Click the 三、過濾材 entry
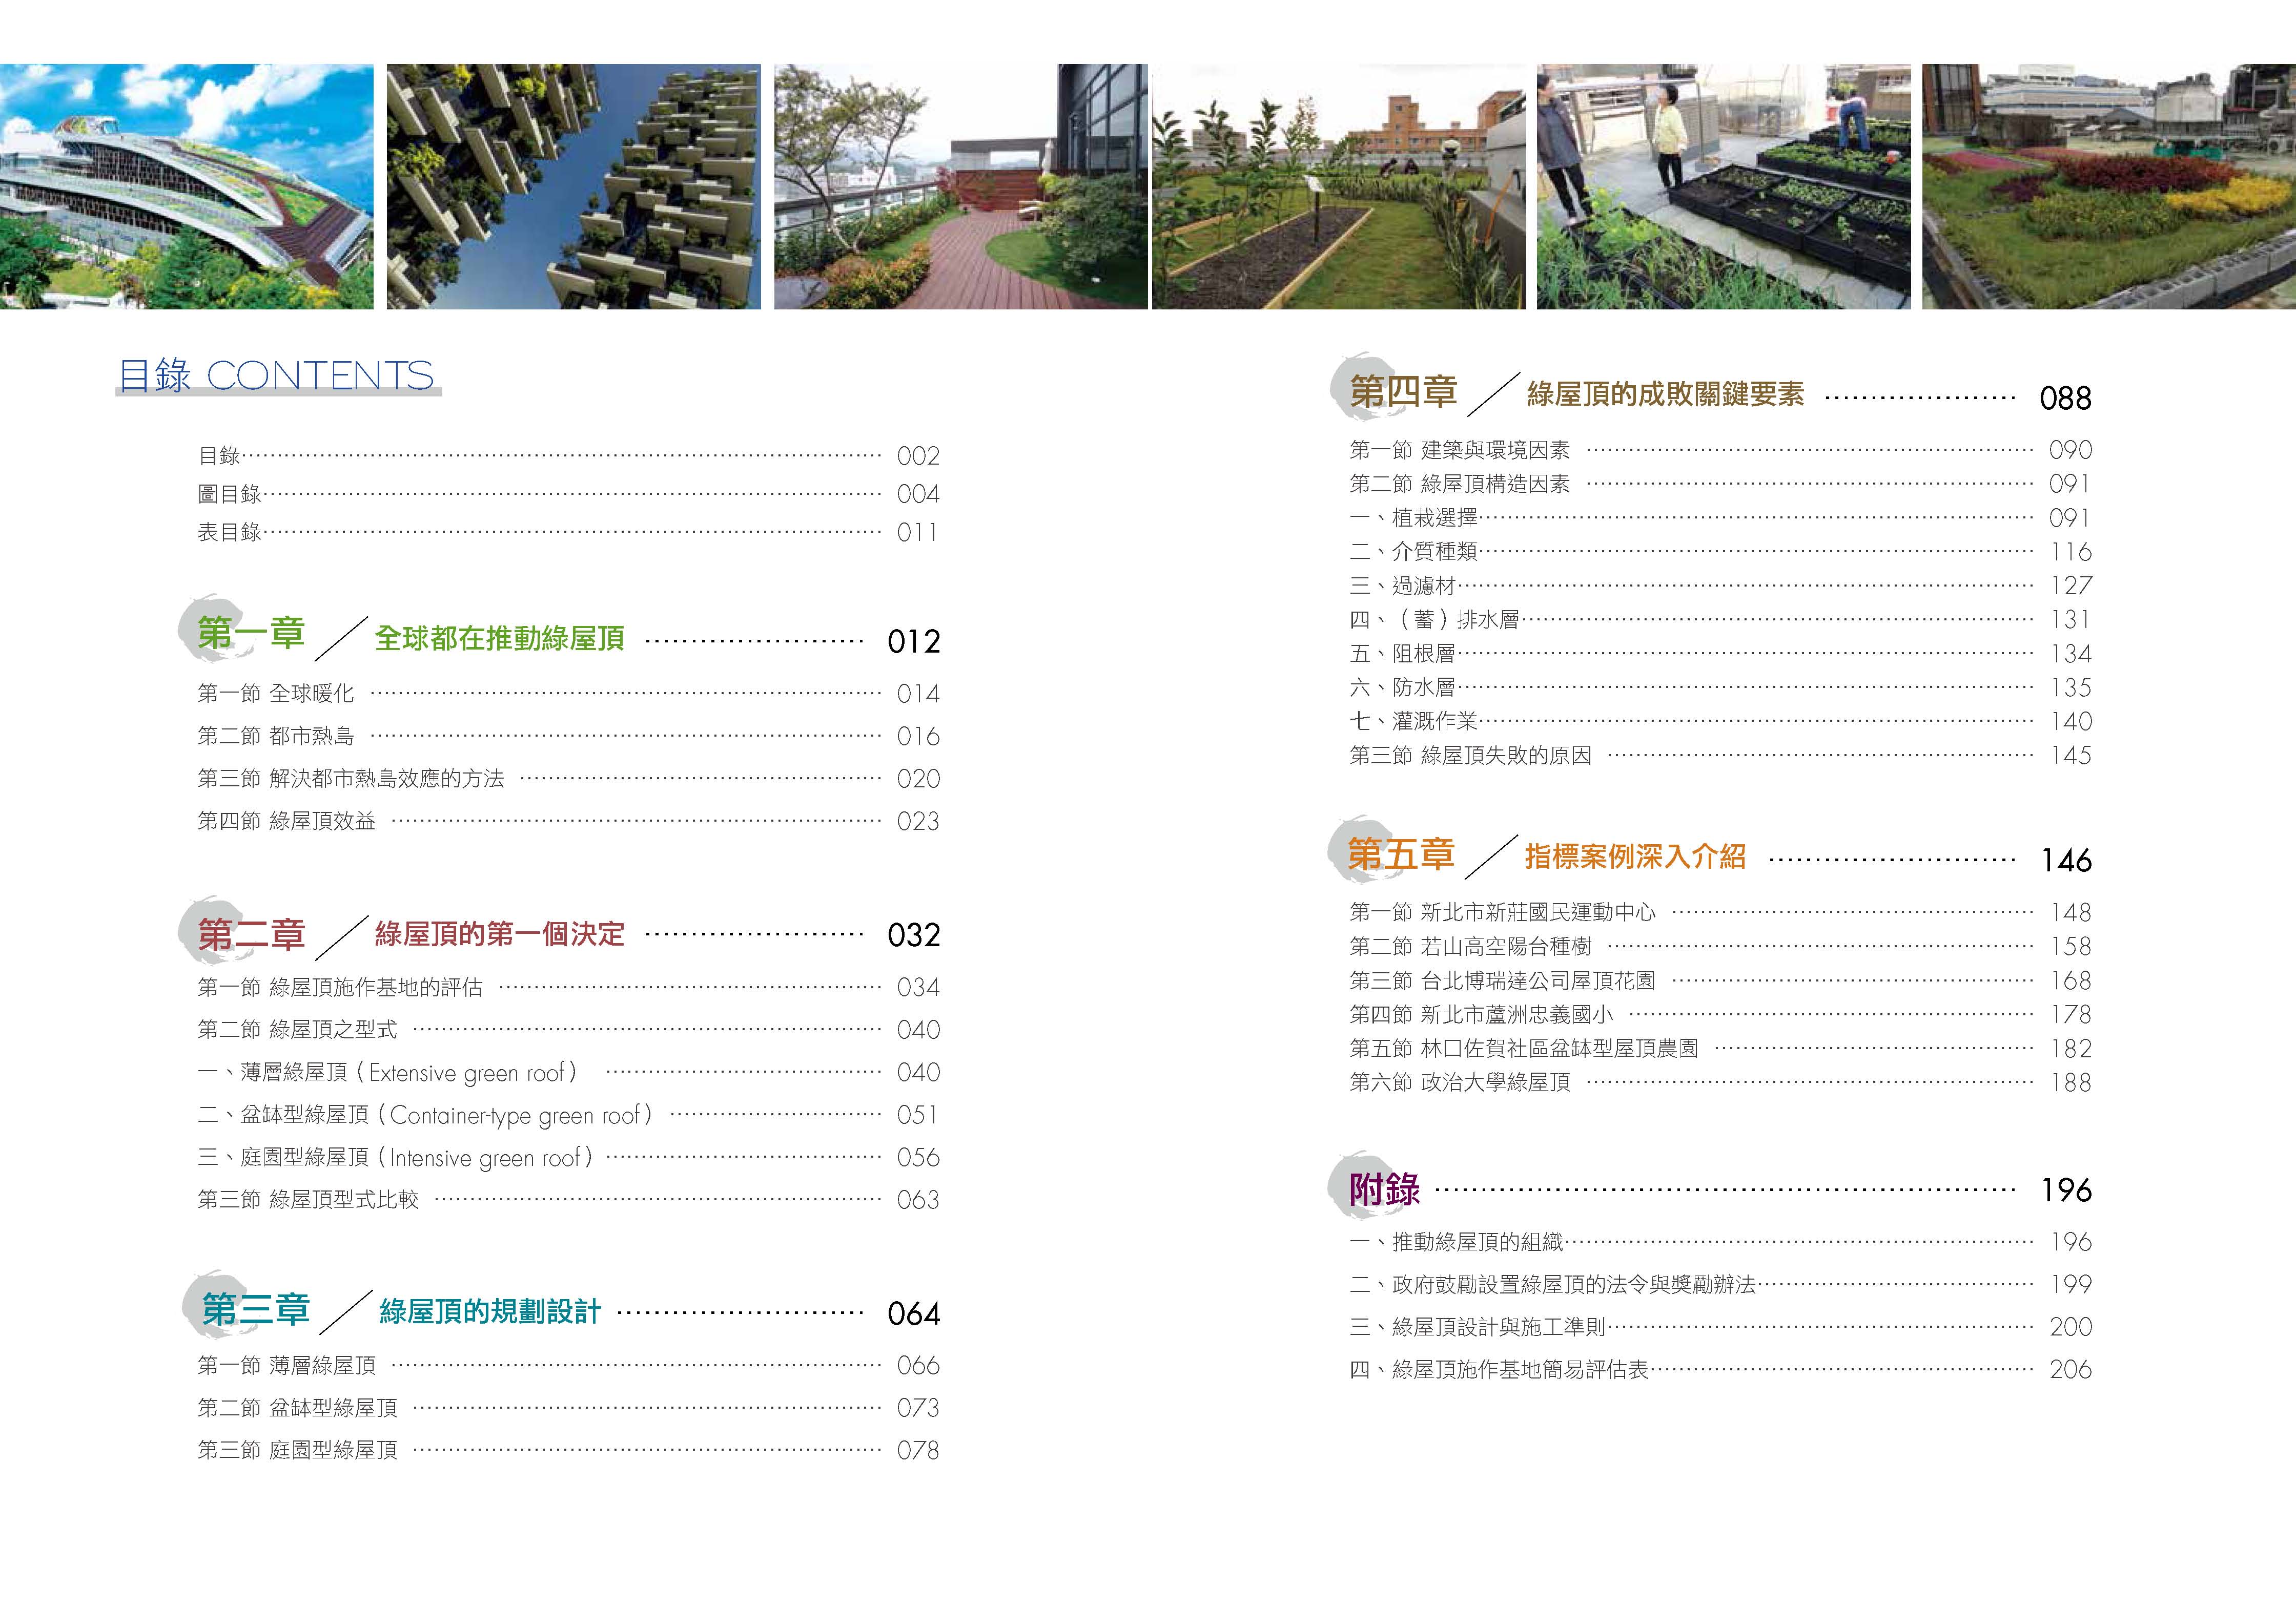Screen dimensions: 2296x1609 [1720, 586]
